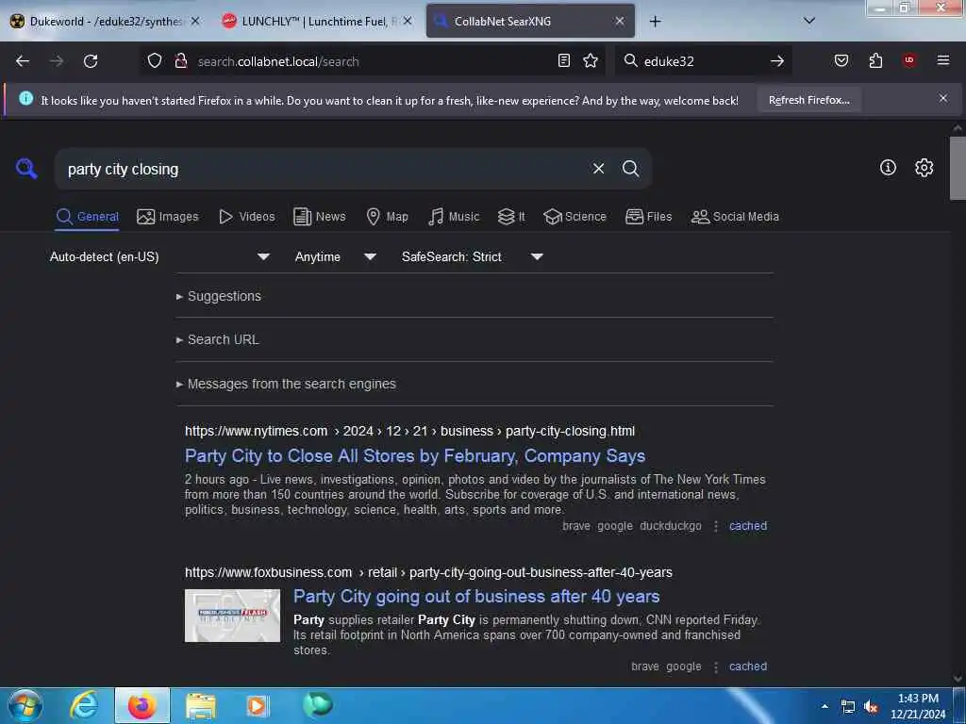Select the General search category
The height and width of the screenshot is (724, 966).
87,217
